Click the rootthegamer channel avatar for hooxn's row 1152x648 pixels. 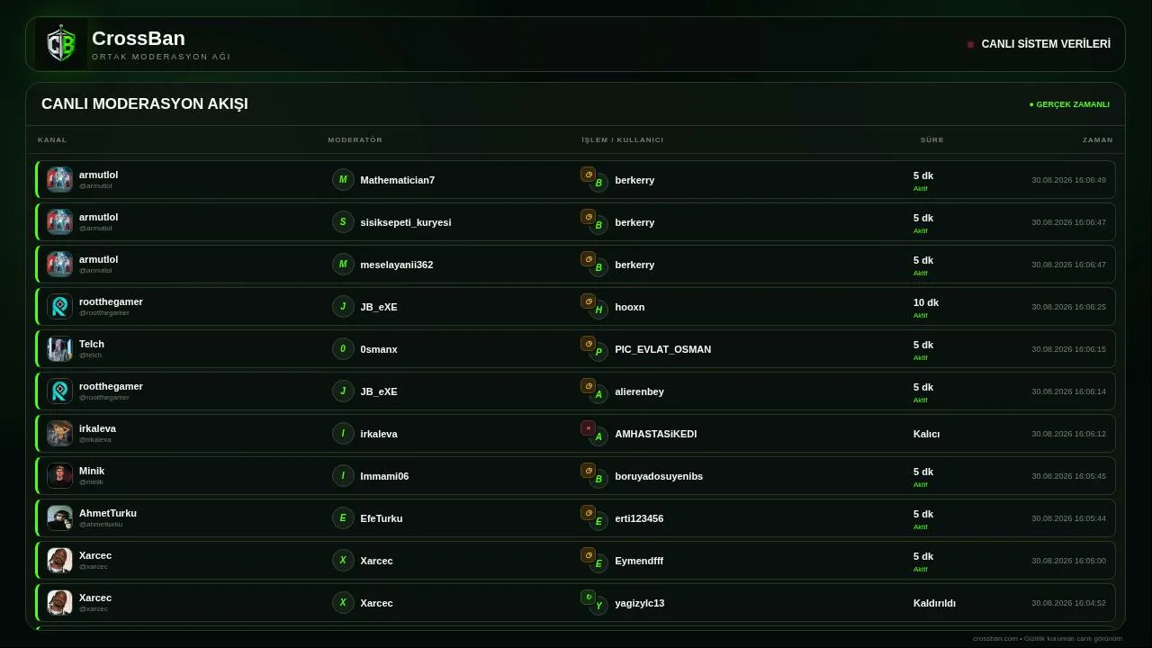point(59,307)
